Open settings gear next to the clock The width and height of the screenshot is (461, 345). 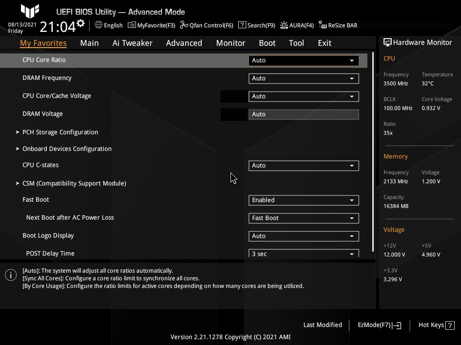point(81,23)
